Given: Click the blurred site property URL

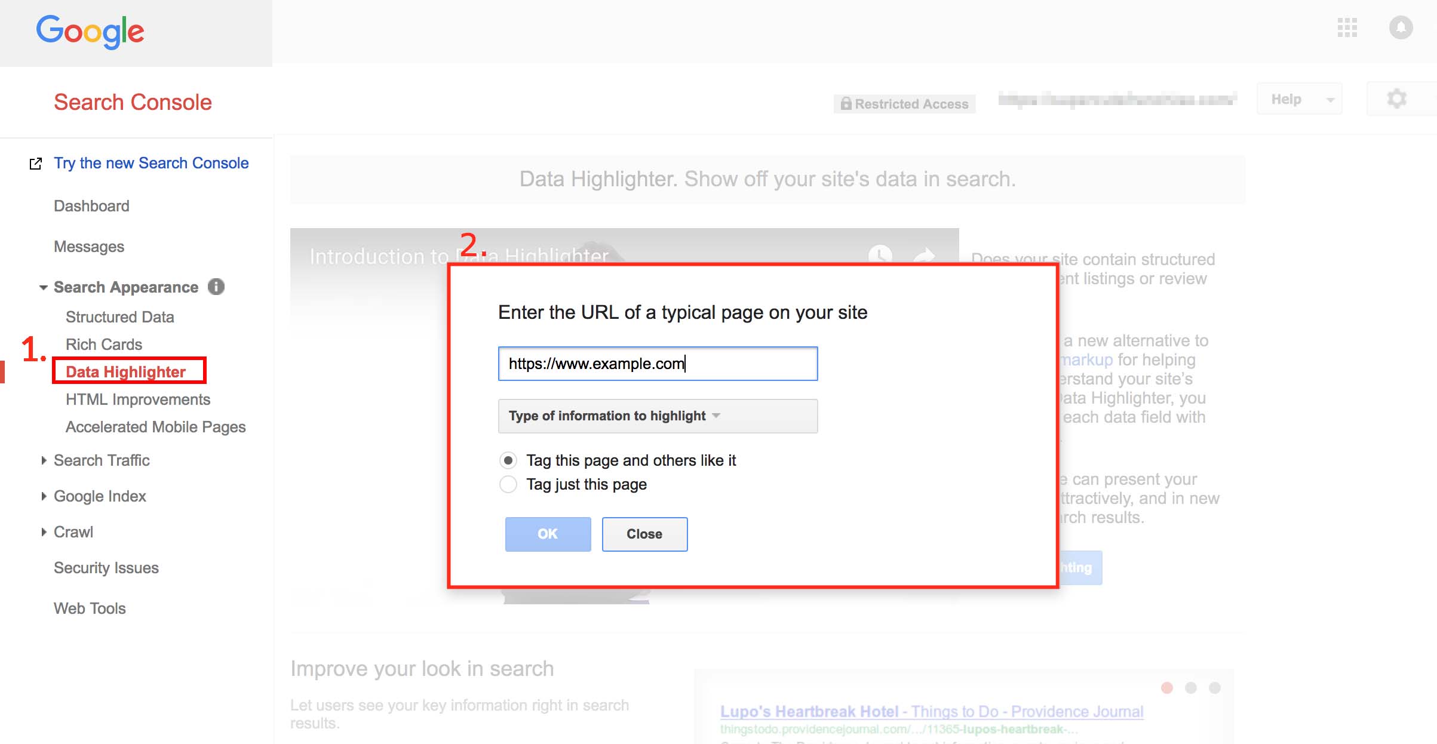Looking at the screenshot, I should pos(1117,99).
